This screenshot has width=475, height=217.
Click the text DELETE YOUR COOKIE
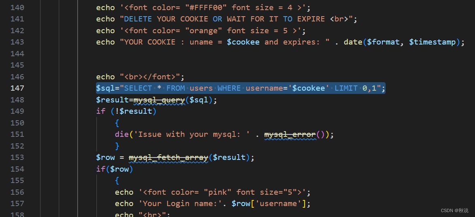coord(166,19)
